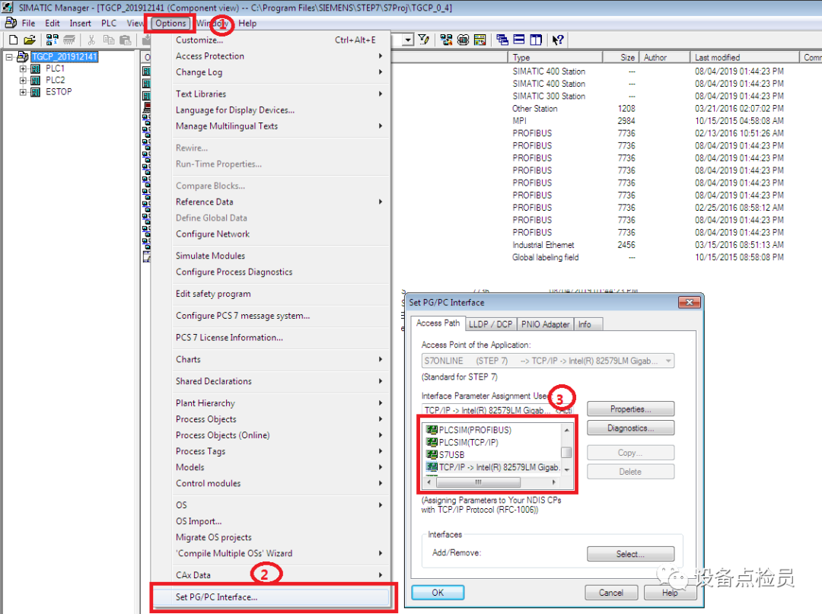
Task: Click Cancel in Set PG/PC Interface
Action: click(x=611, y=593)
